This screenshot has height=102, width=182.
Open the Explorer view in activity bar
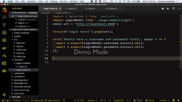point(4,10)
